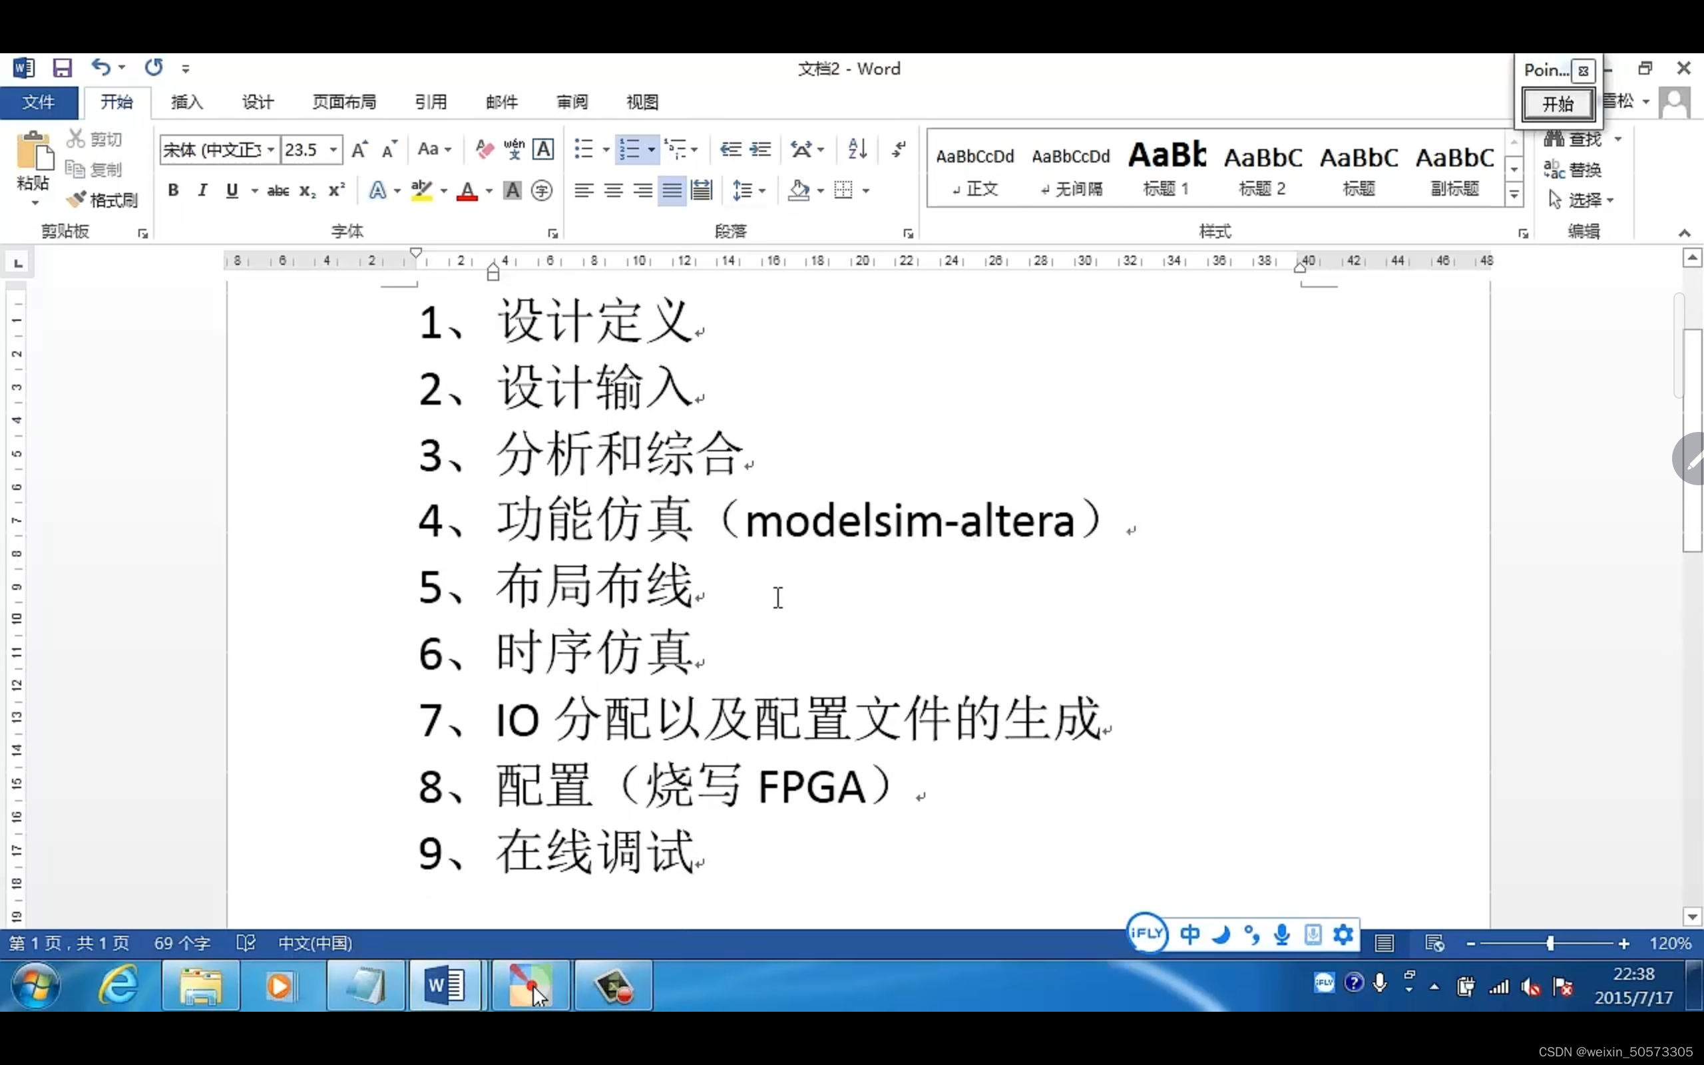The height and width of the screenshot is (1065, 1704).
Task: Open the line spacing dropdown
Action: [748, 190]
